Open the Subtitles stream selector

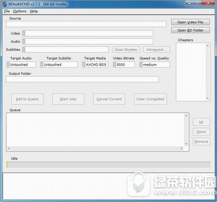click(67, 49)
